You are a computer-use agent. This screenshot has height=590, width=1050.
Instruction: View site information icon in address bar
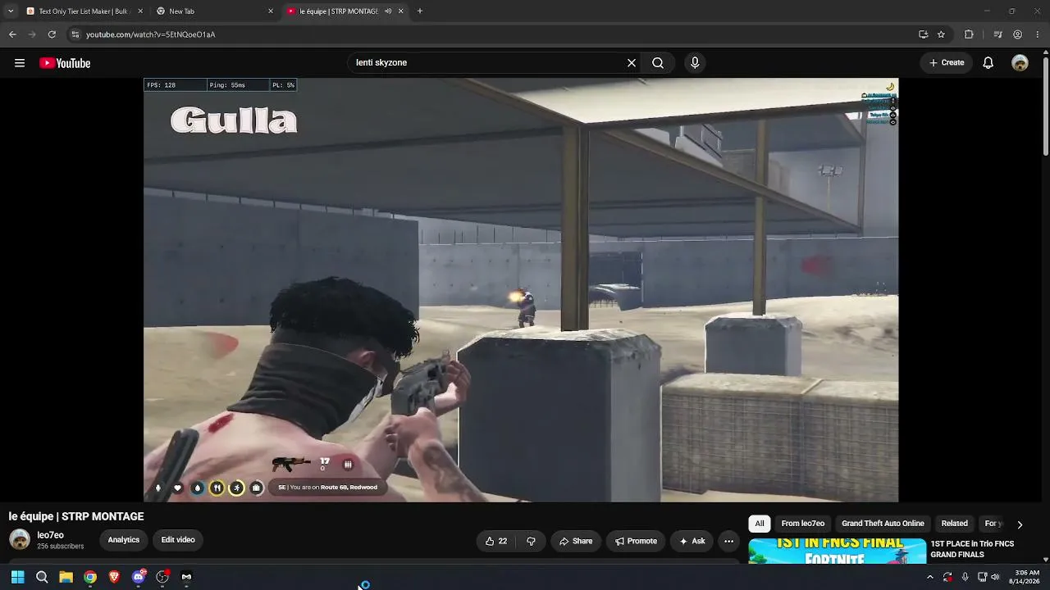coord(75,34)
